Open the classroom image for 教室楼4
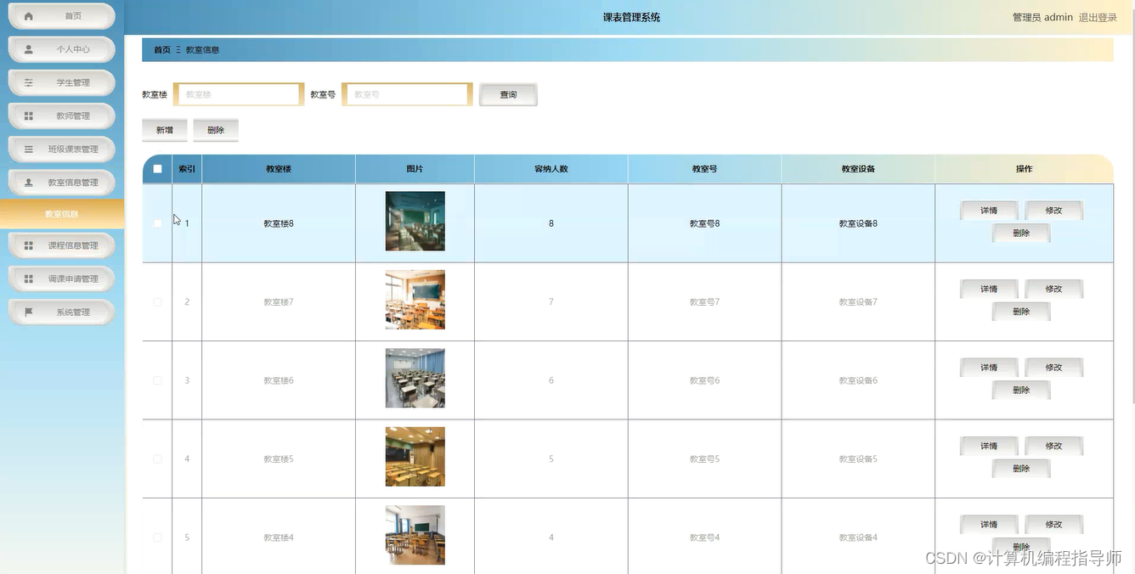This screenshot has width=1135, height=574. pos(415,535)
